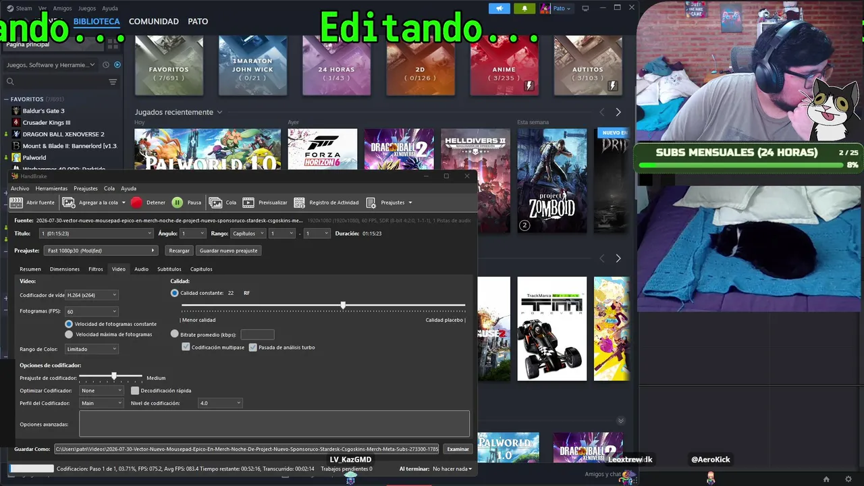Click the Agregar a la cola icon
Viewport: 864px width, 486px height.
(69, 202)
